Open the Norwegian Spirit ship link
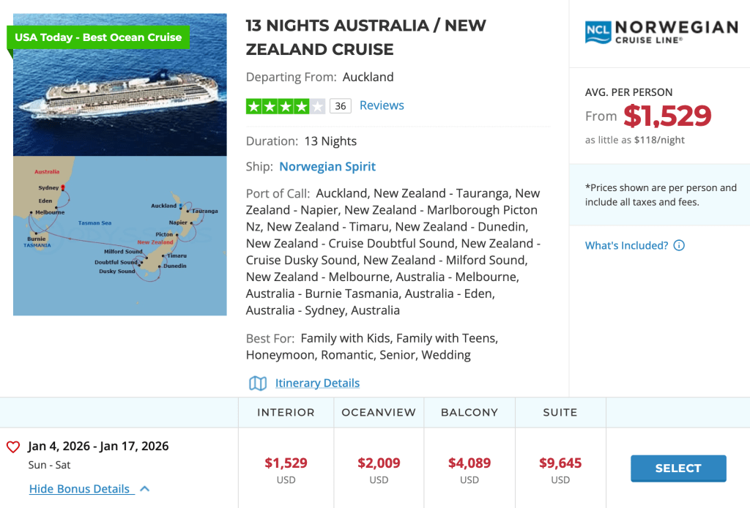This screenshot has height=508, width=750. coord(327,167)
